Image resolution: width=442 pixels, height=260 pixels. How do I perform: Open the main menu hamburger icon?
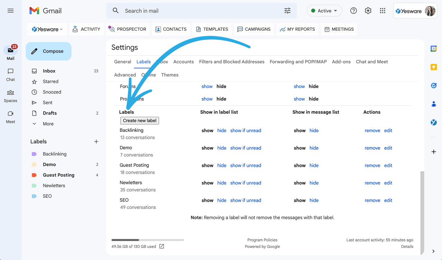pos(10,10)
